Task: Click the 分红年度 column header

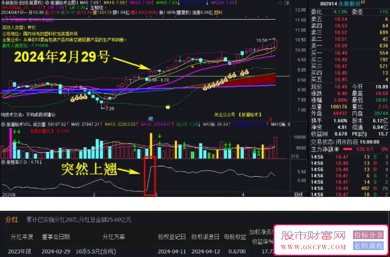Action: pos(22,237)
